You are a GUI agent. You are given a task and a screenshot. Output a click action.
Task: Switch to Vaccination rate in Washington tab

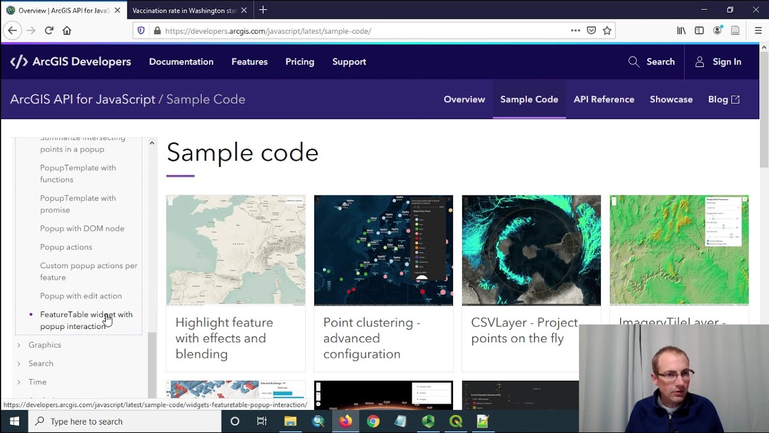tap(184, 11)
